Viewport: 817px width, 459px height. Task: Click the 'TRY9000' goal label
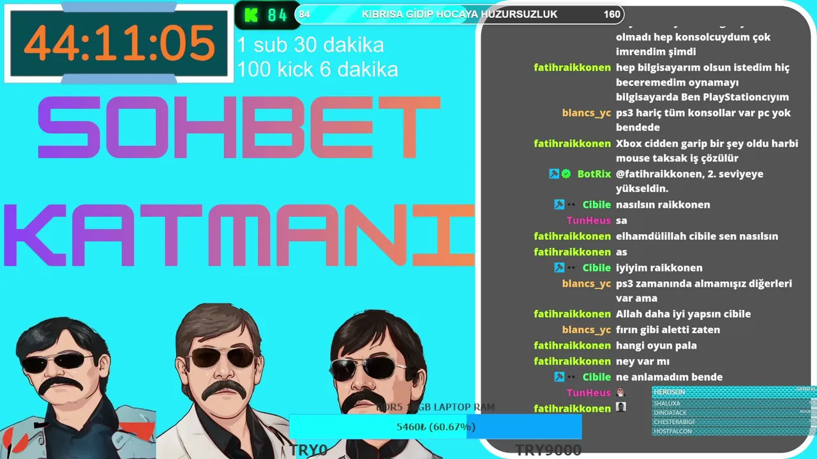click(548, 450)
